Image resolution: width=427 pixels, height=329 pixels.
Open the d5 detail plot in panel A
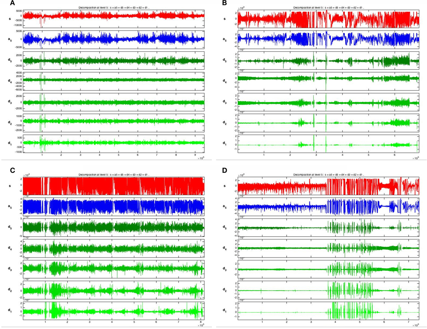[x=114, y=61]
